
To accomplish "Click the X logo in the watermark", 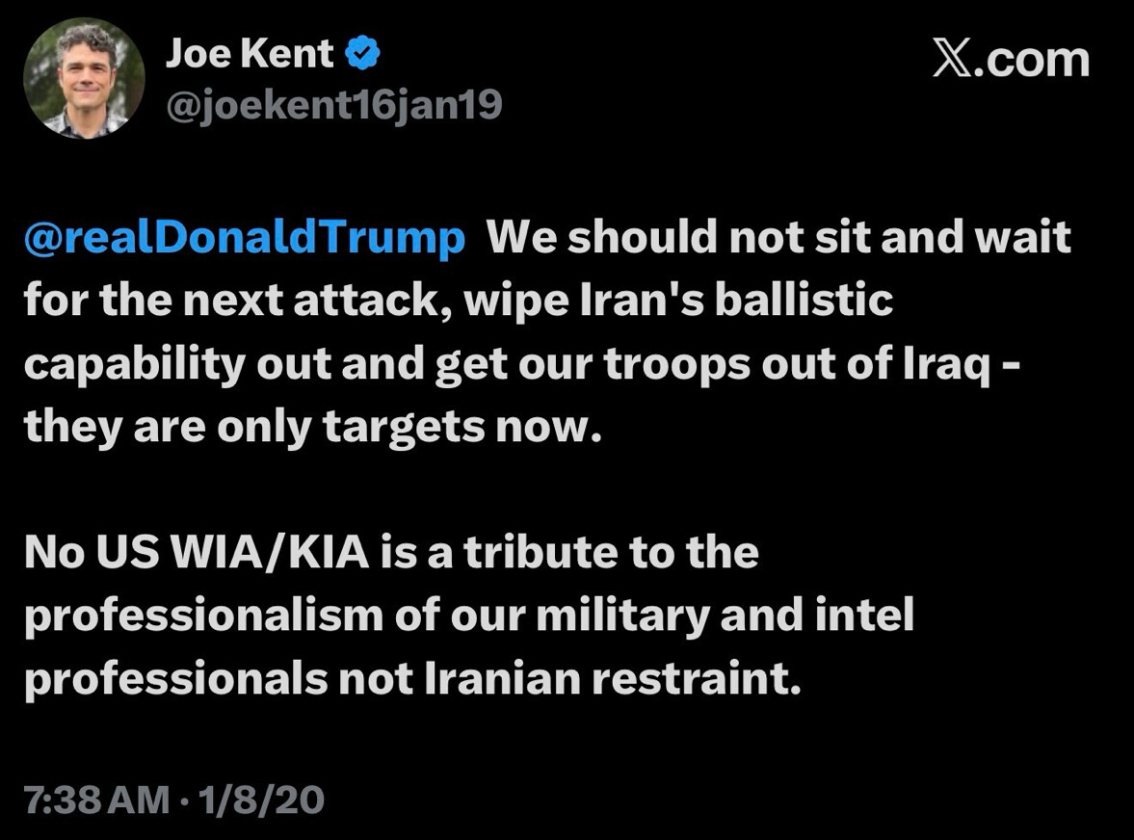I will pos(952,61).
